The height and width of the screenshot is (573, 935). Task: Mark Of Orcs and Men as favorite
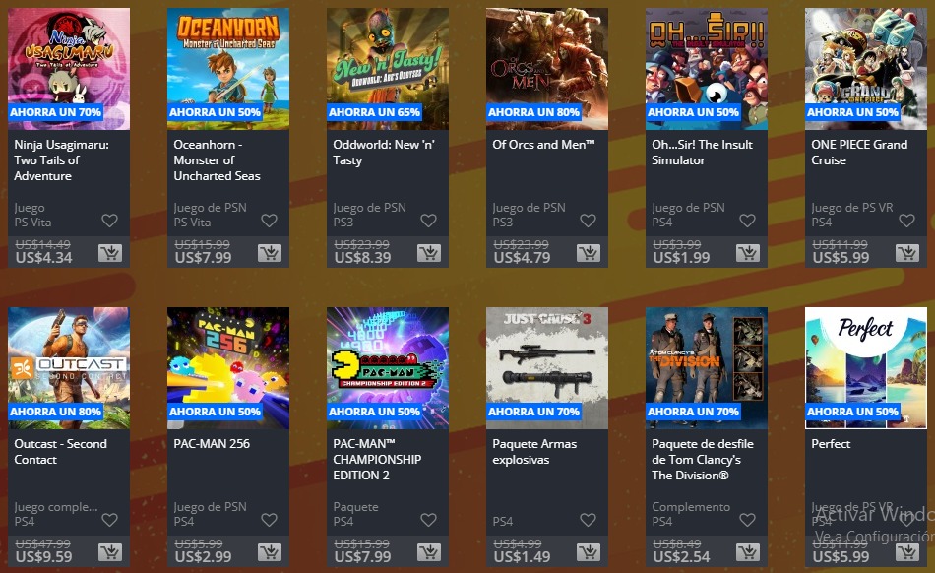tap(589, 221)
